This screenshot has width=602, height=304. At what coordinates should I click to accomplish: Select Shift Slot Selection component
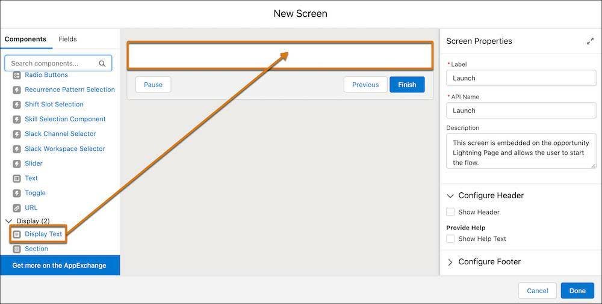[54, 105]
